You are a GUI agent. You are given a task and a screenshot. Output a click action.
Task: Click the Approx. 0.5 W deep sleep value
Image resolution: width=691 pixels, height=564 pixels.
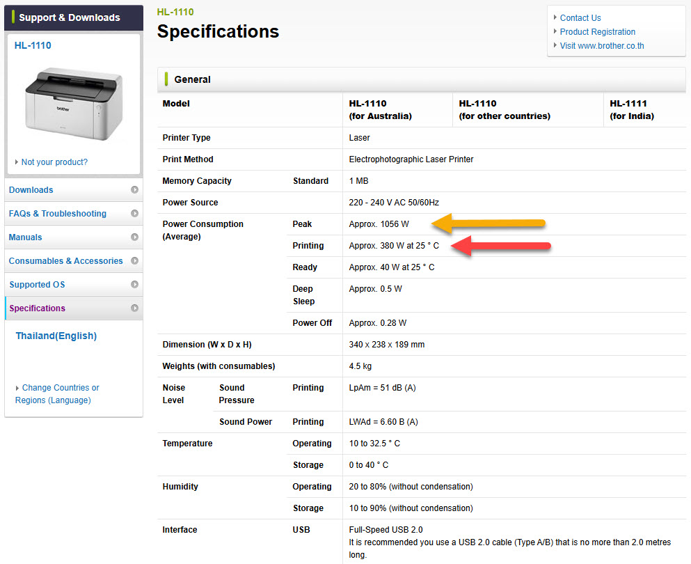coord(376,289)
